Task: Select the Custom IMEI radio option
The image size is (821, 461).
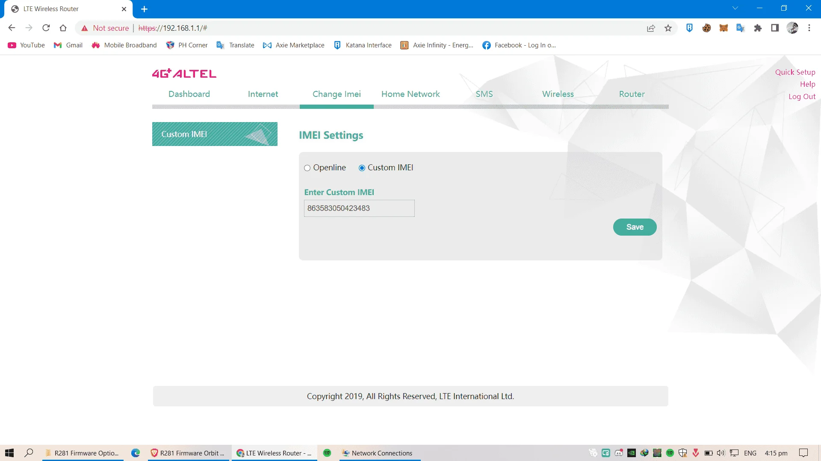Action: (362, 168)
